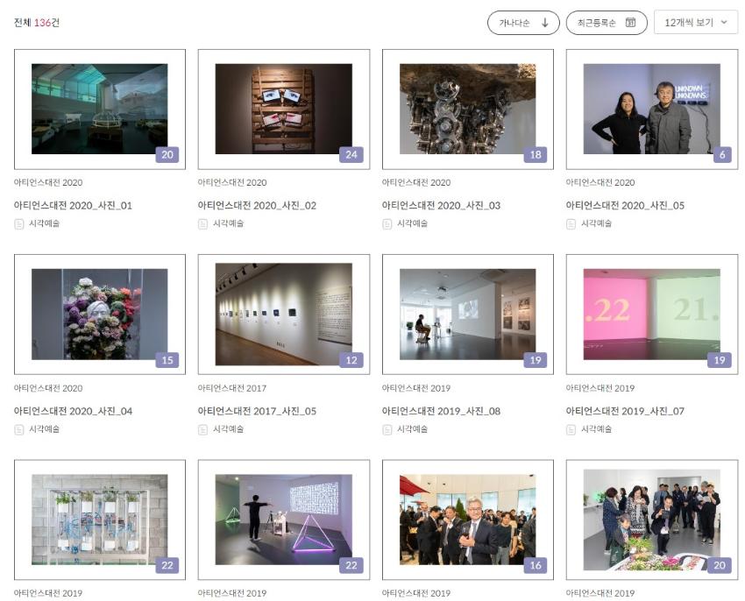Select the UNKNOWN UNKNOWNS neon sign thumbnail
The height and width of the screenshot is (601, 745).
651,109
